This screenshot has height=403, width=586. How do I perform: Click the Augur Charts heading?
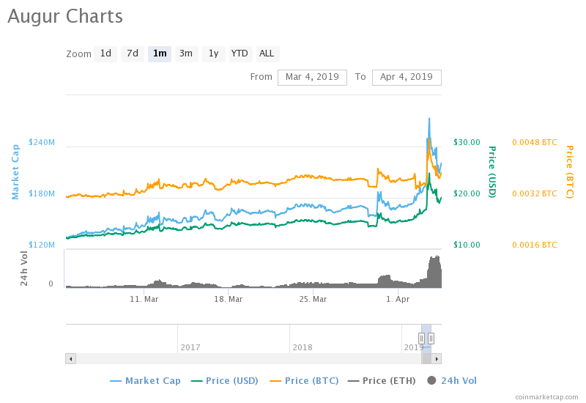coord(65,16)
